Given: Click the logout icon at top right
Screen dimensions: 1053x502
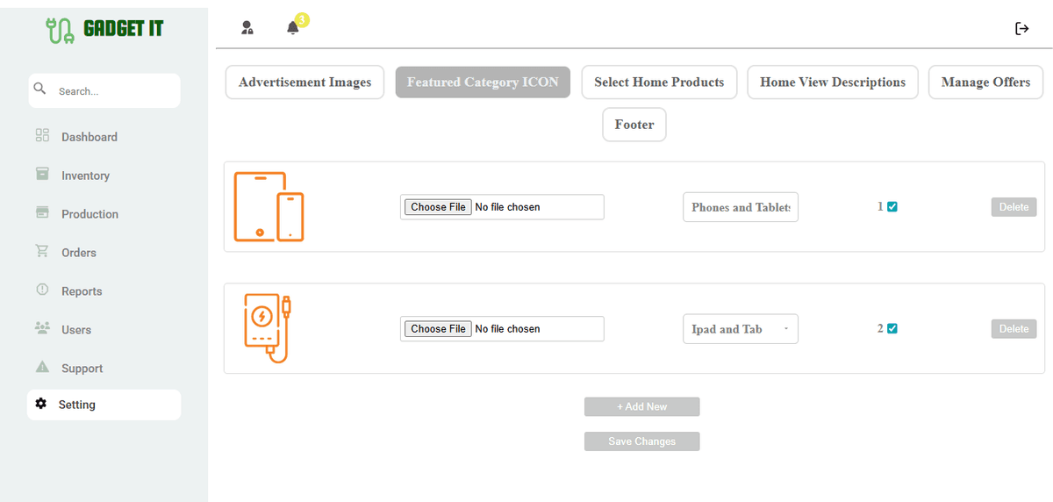Looking at the screenshot, I should [x=1021, y=29].
